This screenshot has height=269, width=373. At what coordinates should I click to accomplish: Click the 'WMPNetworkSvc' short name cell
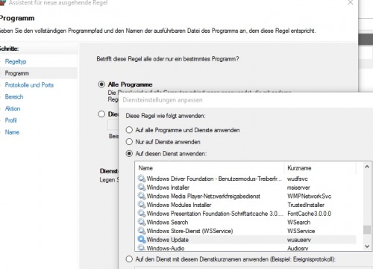point(310,196)
